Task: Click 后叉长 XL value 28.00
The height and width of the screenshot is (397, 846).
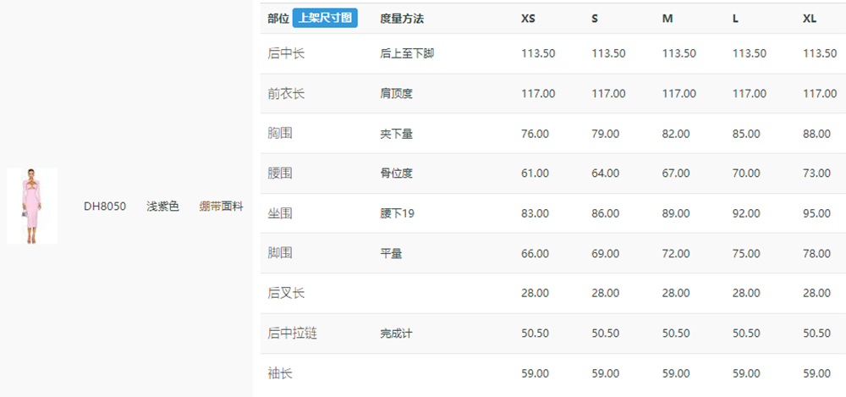Action: click(x=817, y=293)
